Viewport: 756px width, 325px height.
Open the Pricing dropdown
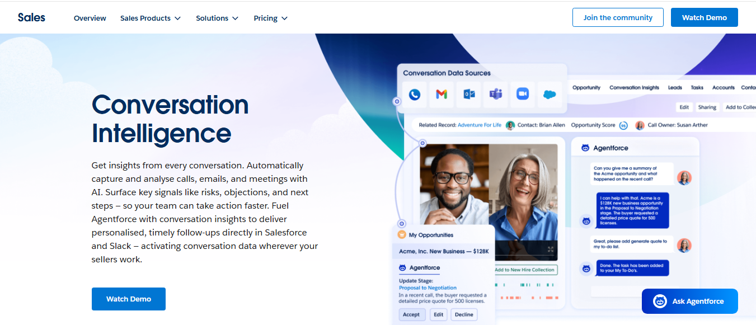pos(270,18)
